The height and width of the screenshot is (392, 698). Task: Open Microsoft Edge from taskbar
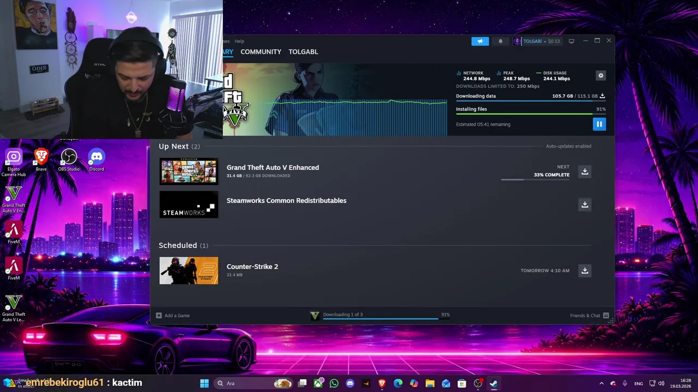tap(398, 383)
